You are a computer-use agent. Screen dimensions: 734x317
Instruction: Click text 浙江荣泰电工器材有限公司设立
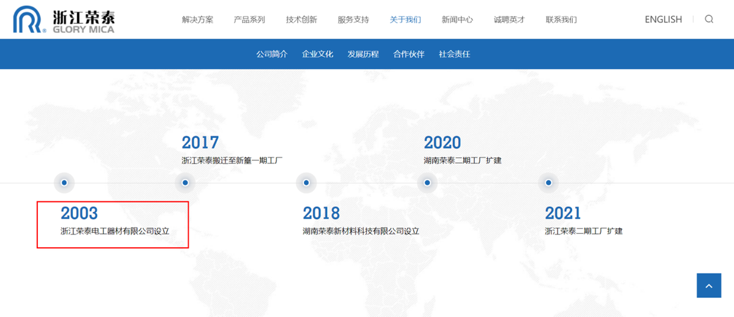click(115, 231)
